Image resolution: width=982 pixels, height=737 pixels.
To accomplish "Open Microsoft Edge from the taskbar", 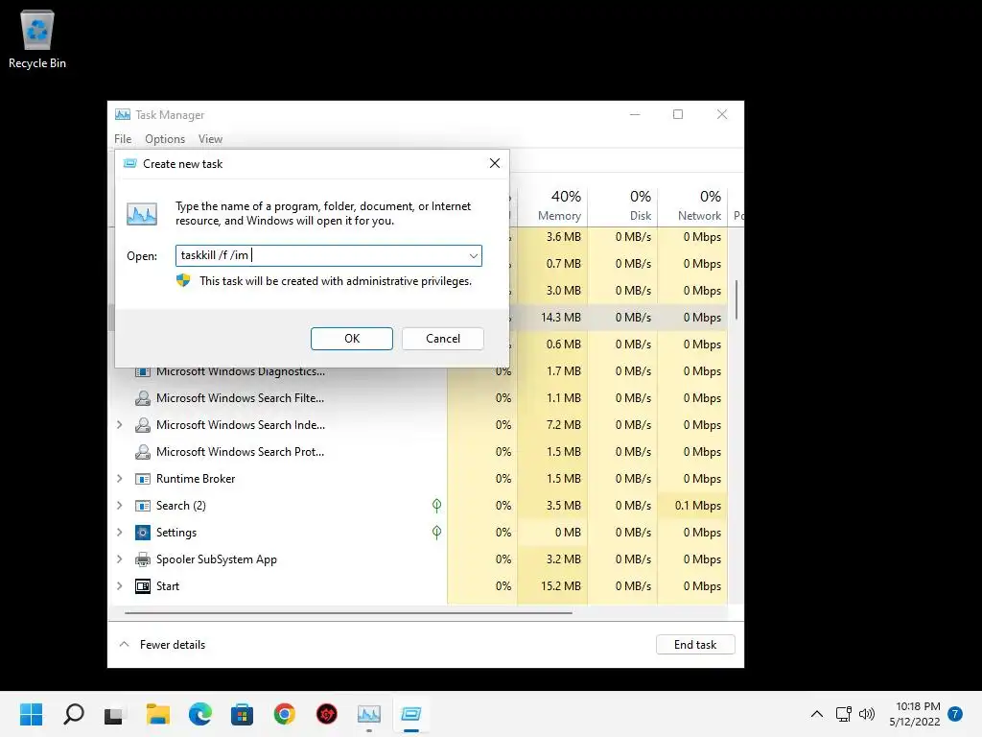I will 199,714.
